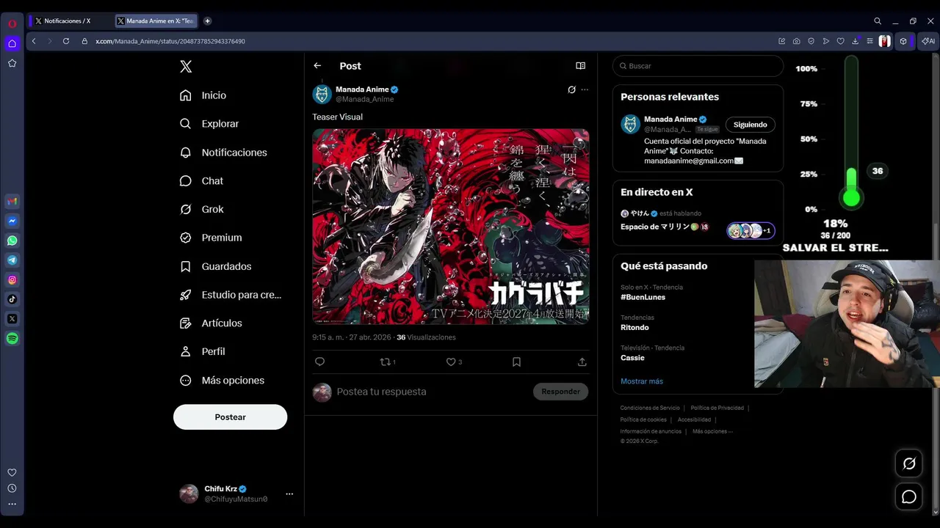
Task: Open Spotify in Opera sidebar
Action: (12, 339)
